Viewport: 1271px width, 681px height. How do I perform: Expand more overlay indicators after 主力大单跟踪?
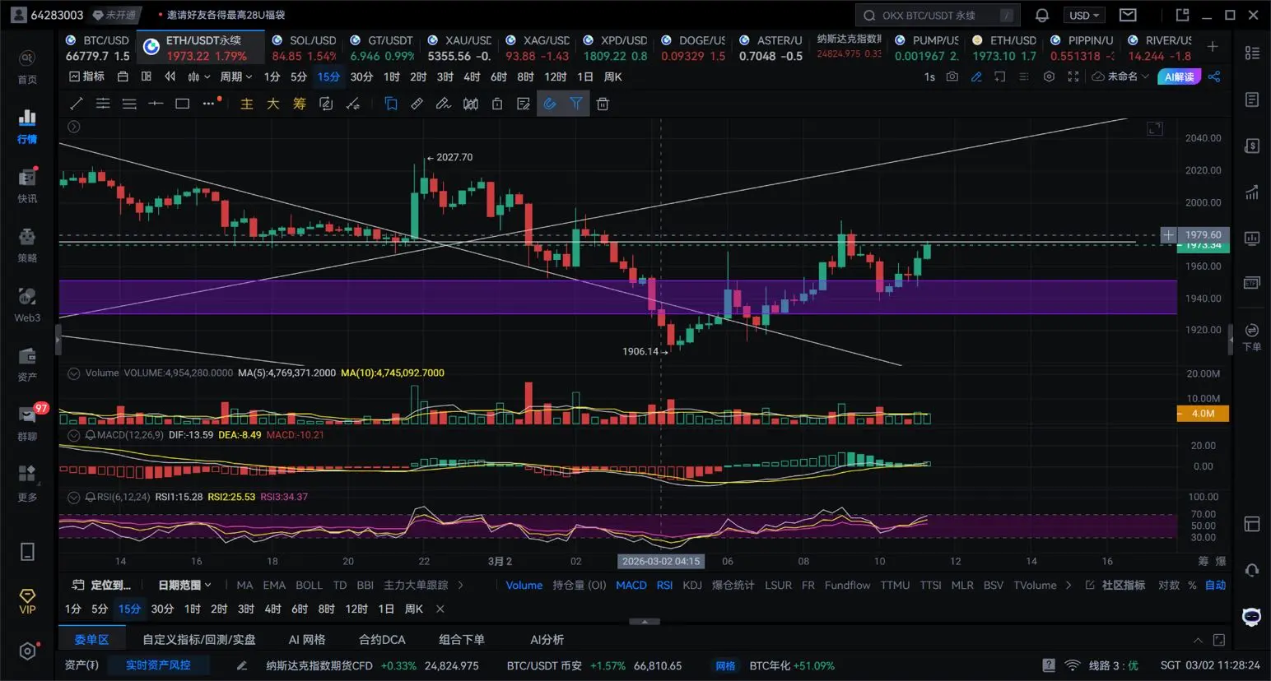coord(460,585)
